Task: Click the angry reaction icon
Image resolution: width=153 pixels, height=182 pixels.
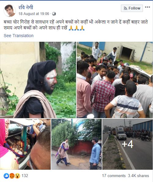Action: pyautogui.click(x=12, y=176)
